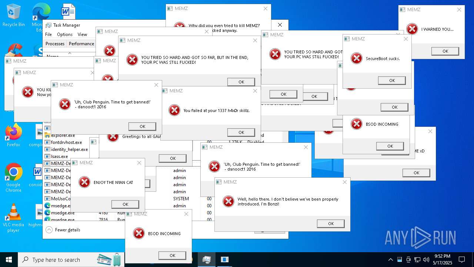Switch to the Performance tab in Task Manager

(x=81, y=43)
